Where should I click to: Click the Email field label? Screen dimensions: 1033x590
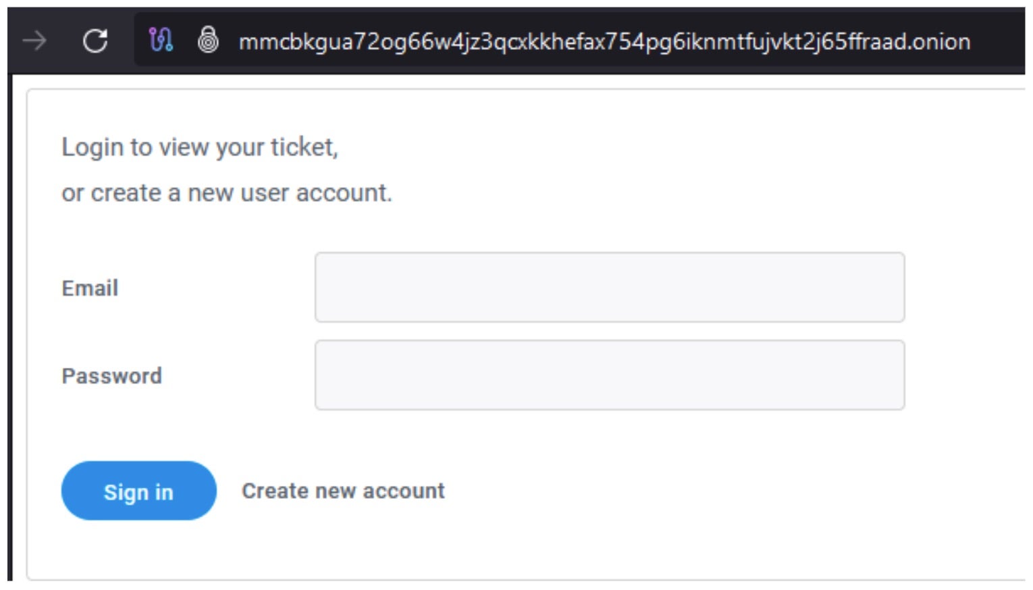90,288
